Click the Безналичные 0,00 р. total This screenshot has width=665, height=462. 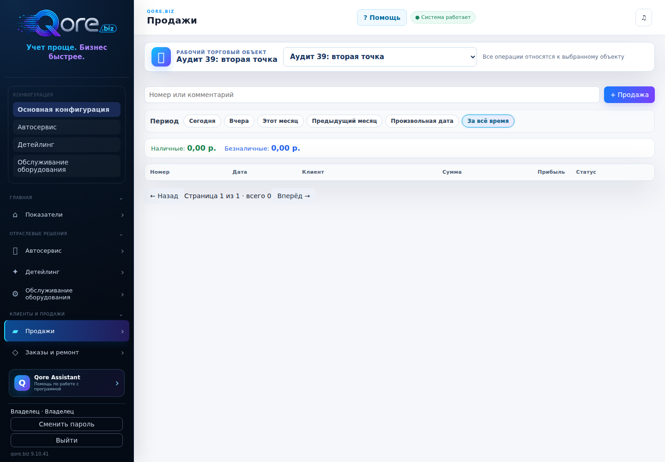[262, 148]
